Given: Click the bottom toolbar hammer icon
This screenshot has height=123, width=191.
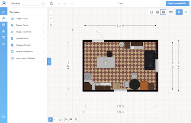Looking at the screenshot, I should click(x=65, y=120).
